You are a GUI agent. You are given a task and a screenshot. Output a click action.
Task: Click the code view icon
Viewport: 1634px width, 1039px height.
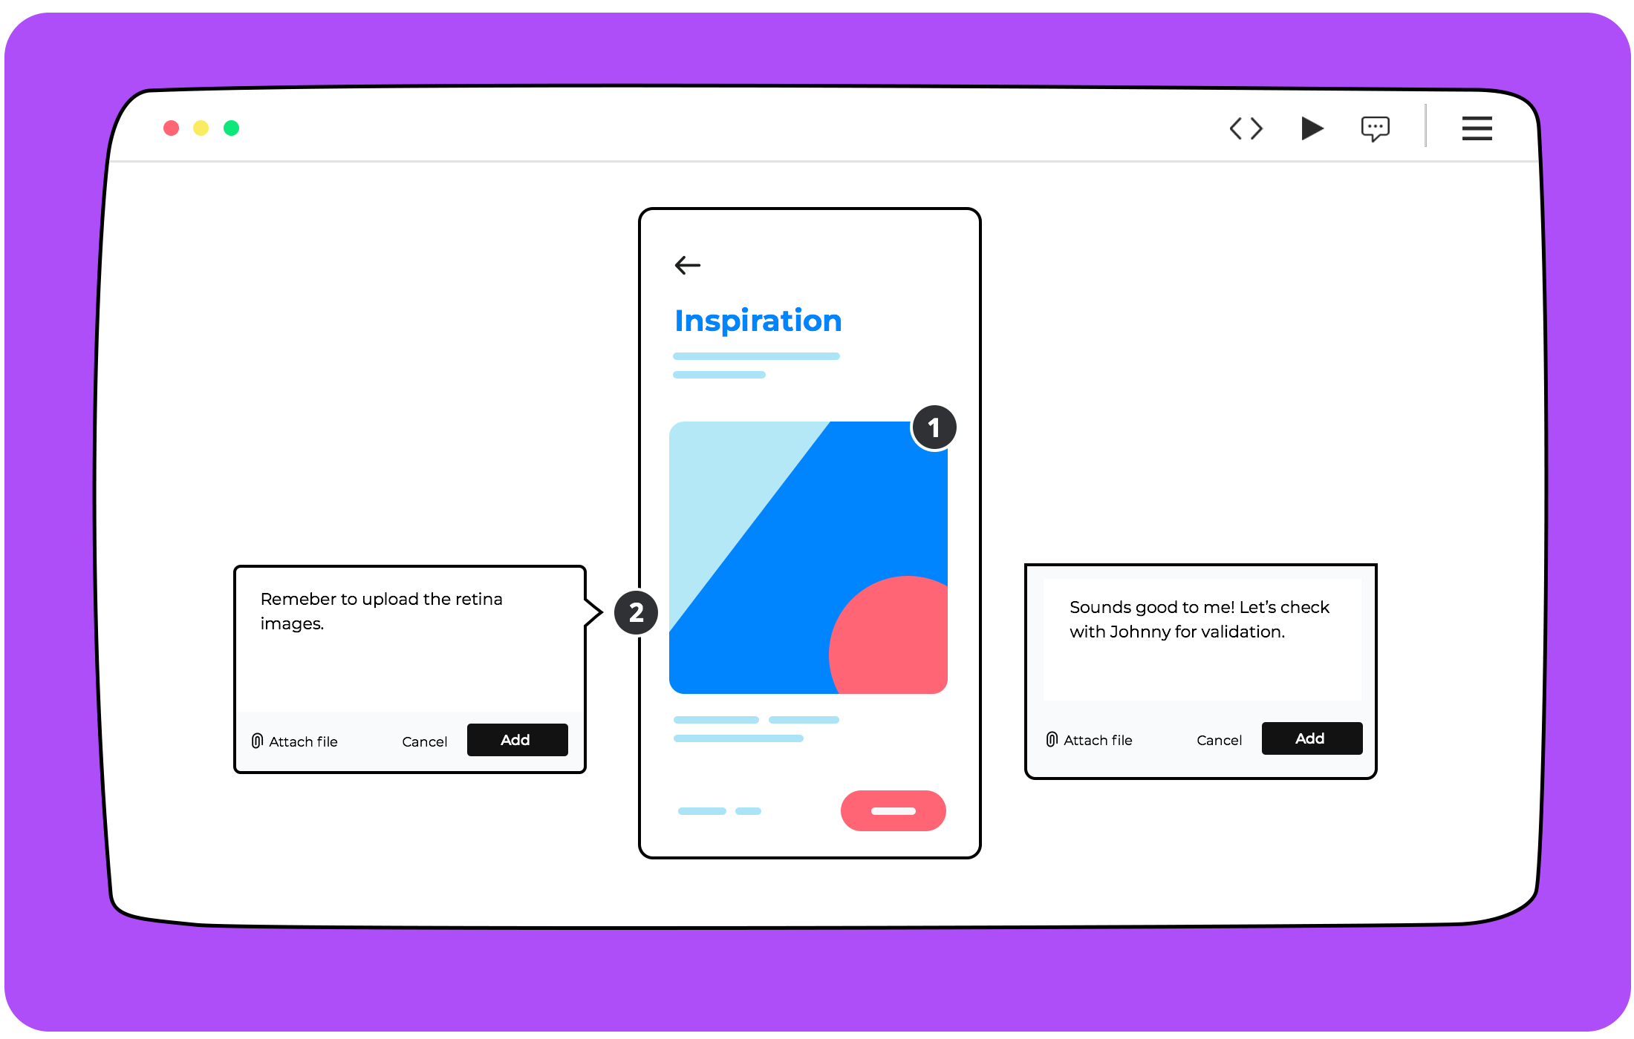click(1246, 128)
